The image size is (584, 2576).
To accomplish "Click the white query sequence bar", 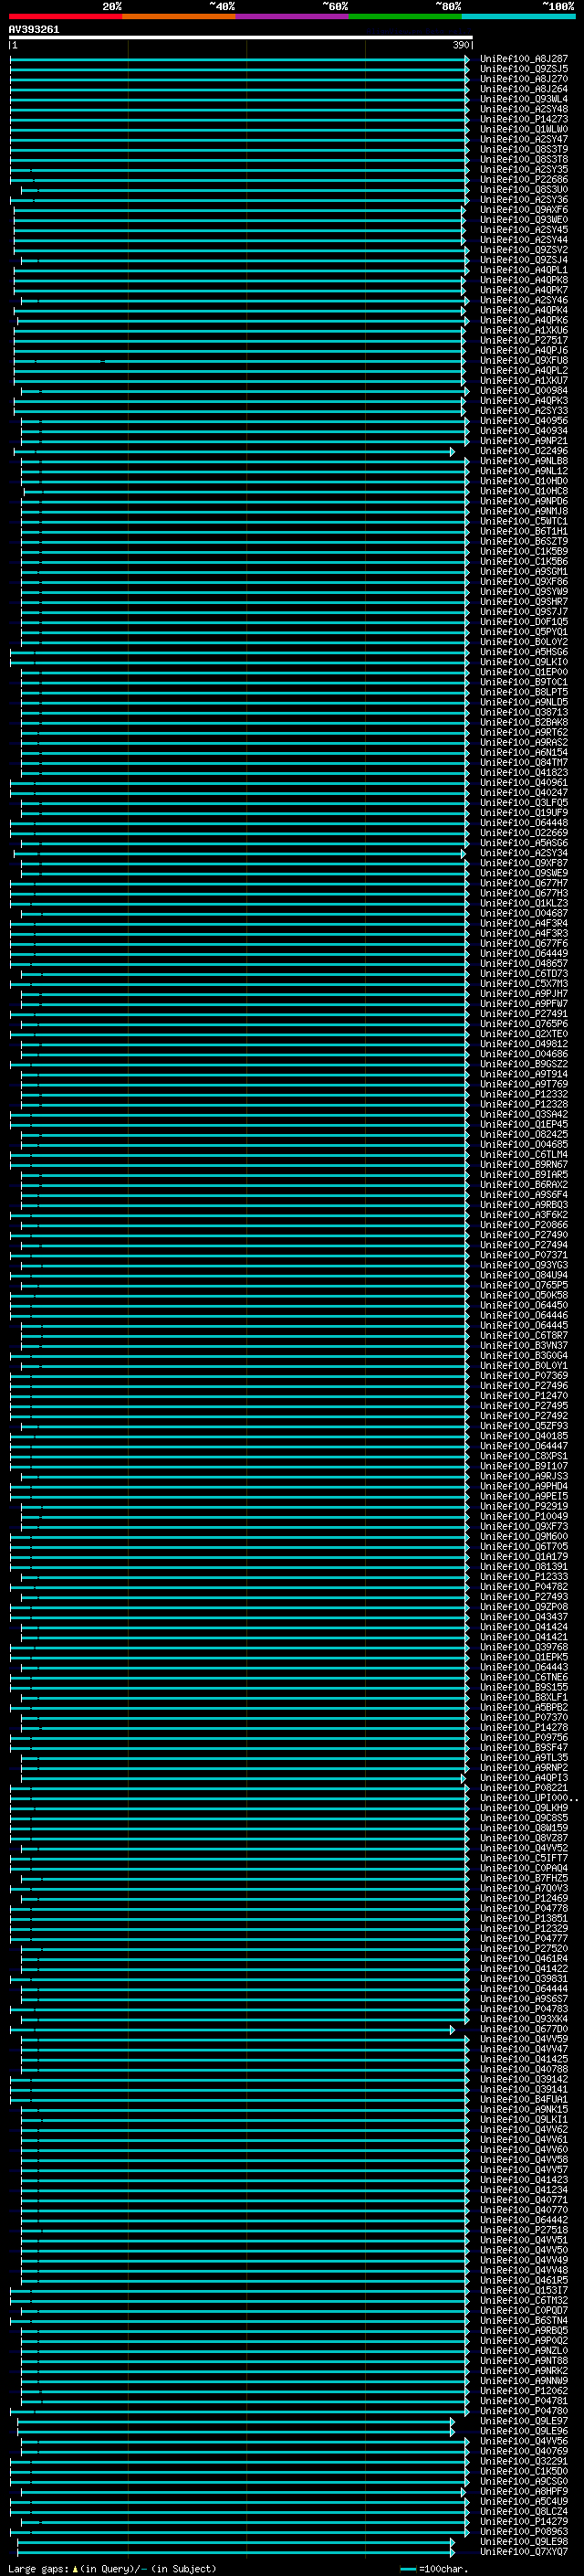I will click(241, 37).
